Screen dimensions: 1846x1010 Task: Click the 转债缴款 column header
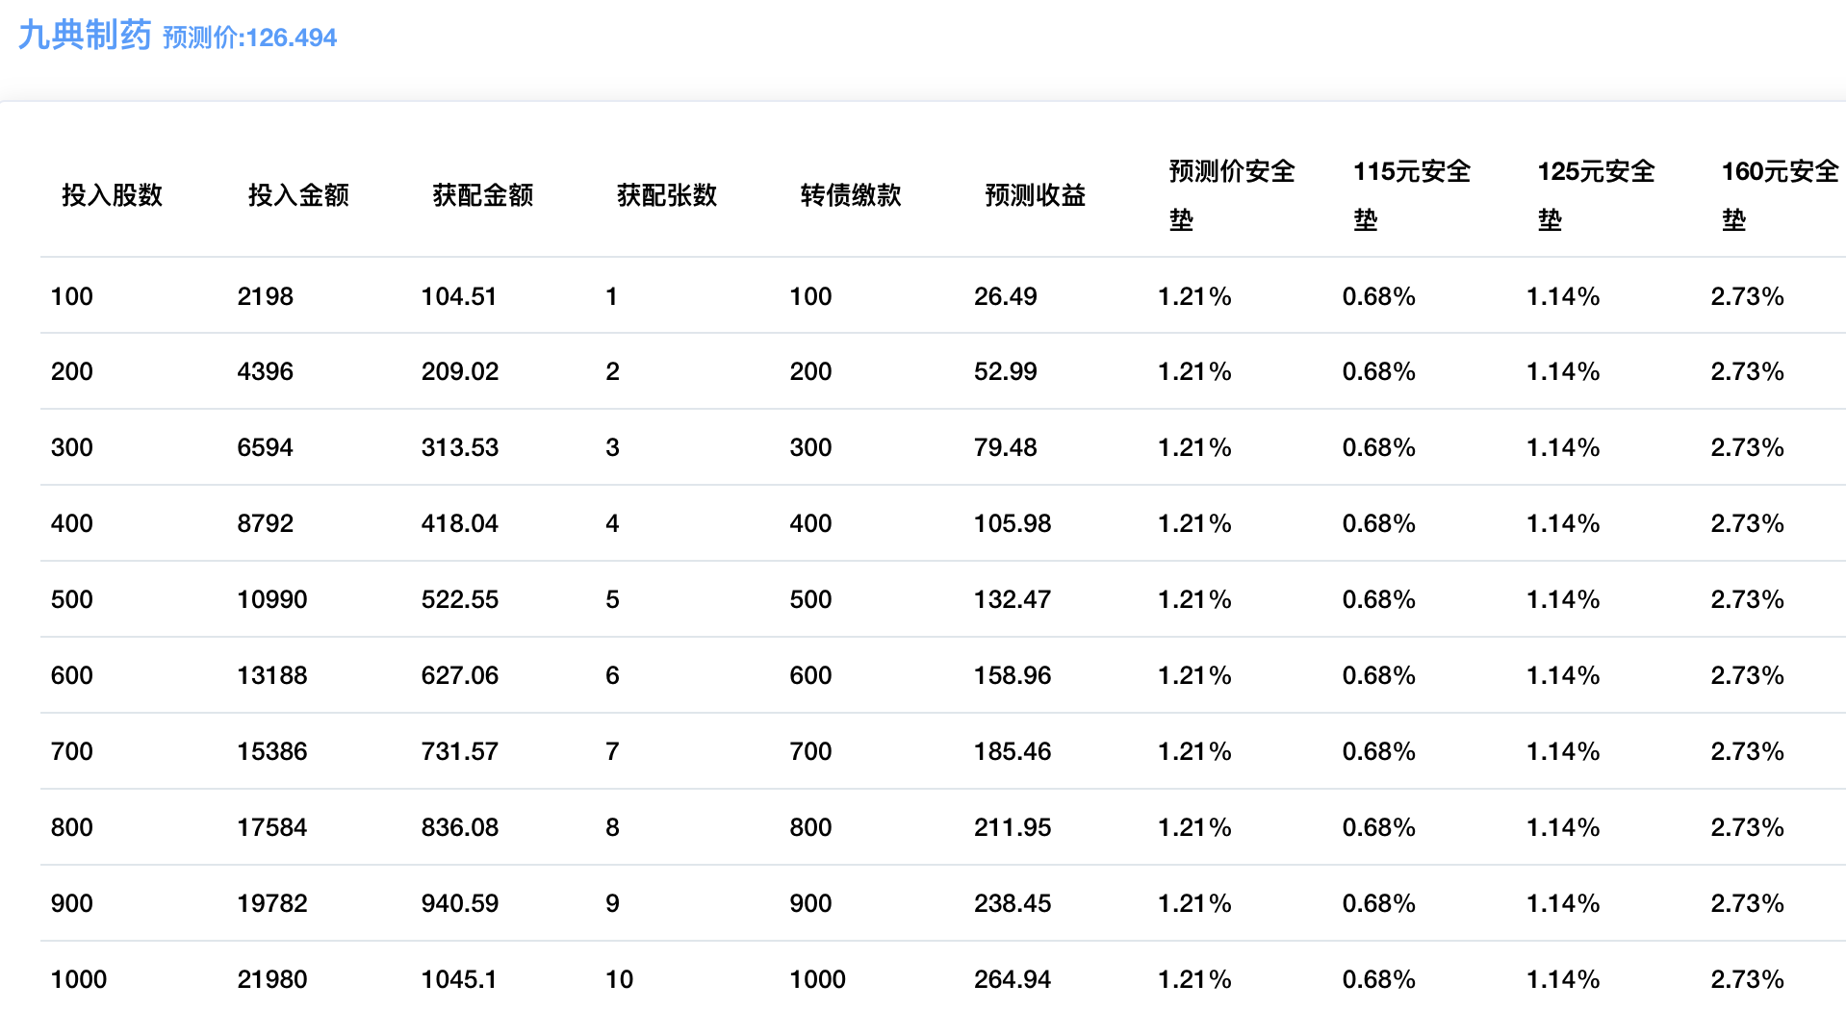point(851,195)
